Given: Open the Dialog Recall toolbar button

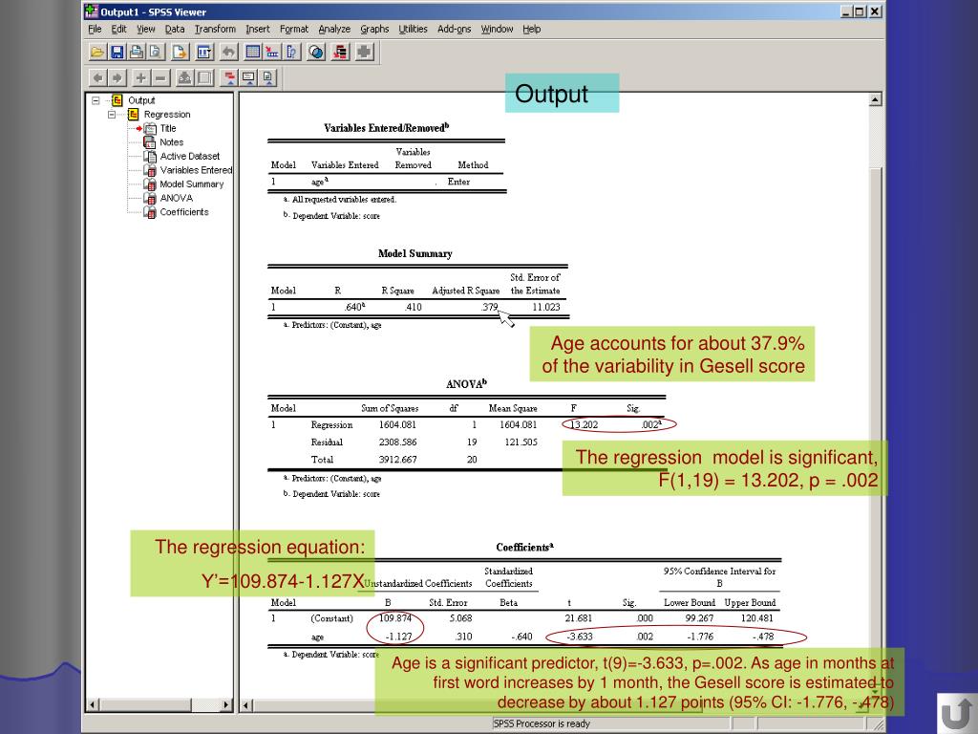Looking at the screenshot, I should coord(204,52).
